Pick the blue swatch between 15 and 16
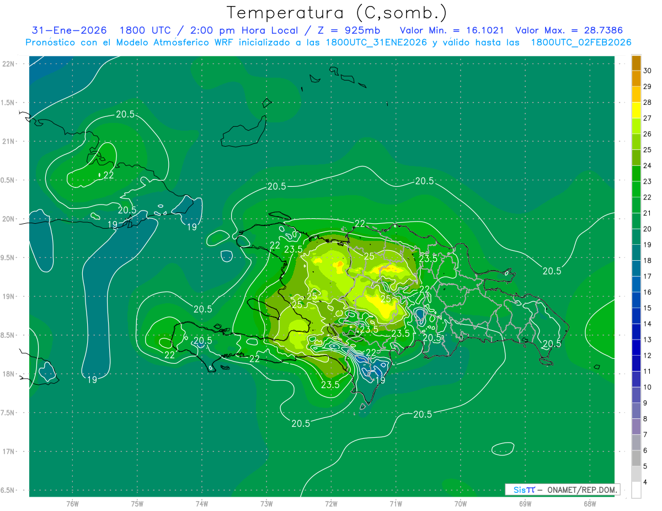The width and height of the screenshot is (662, 511). click(636, 300)
